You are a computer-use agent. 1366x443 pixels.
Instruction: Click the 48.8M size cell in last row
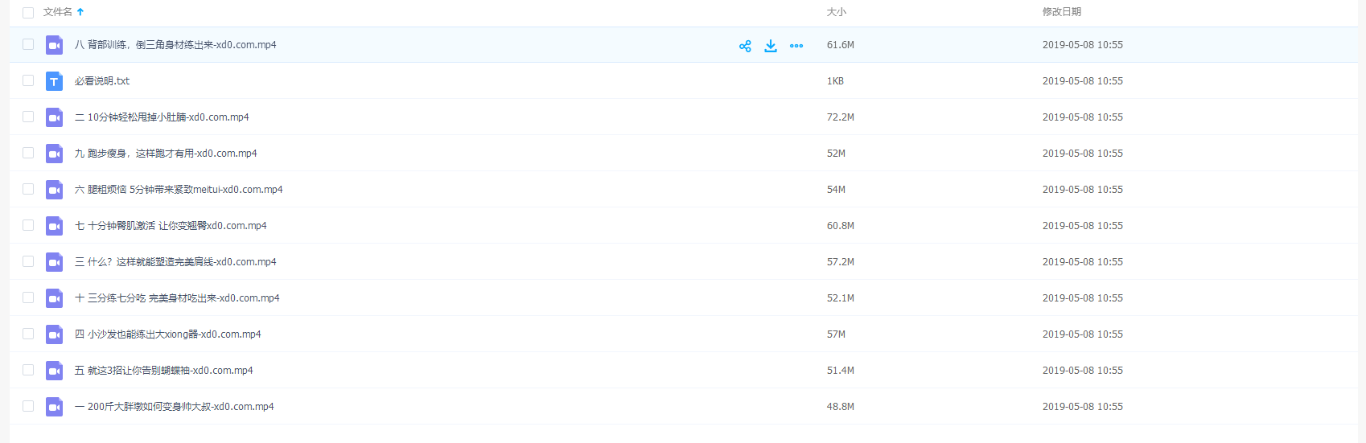(840, 407)
